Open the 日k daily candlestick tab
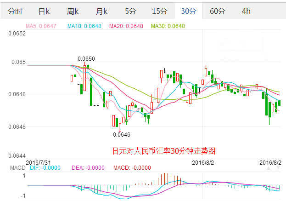This screenshot has height=201, width=286. tap(44, 11)
